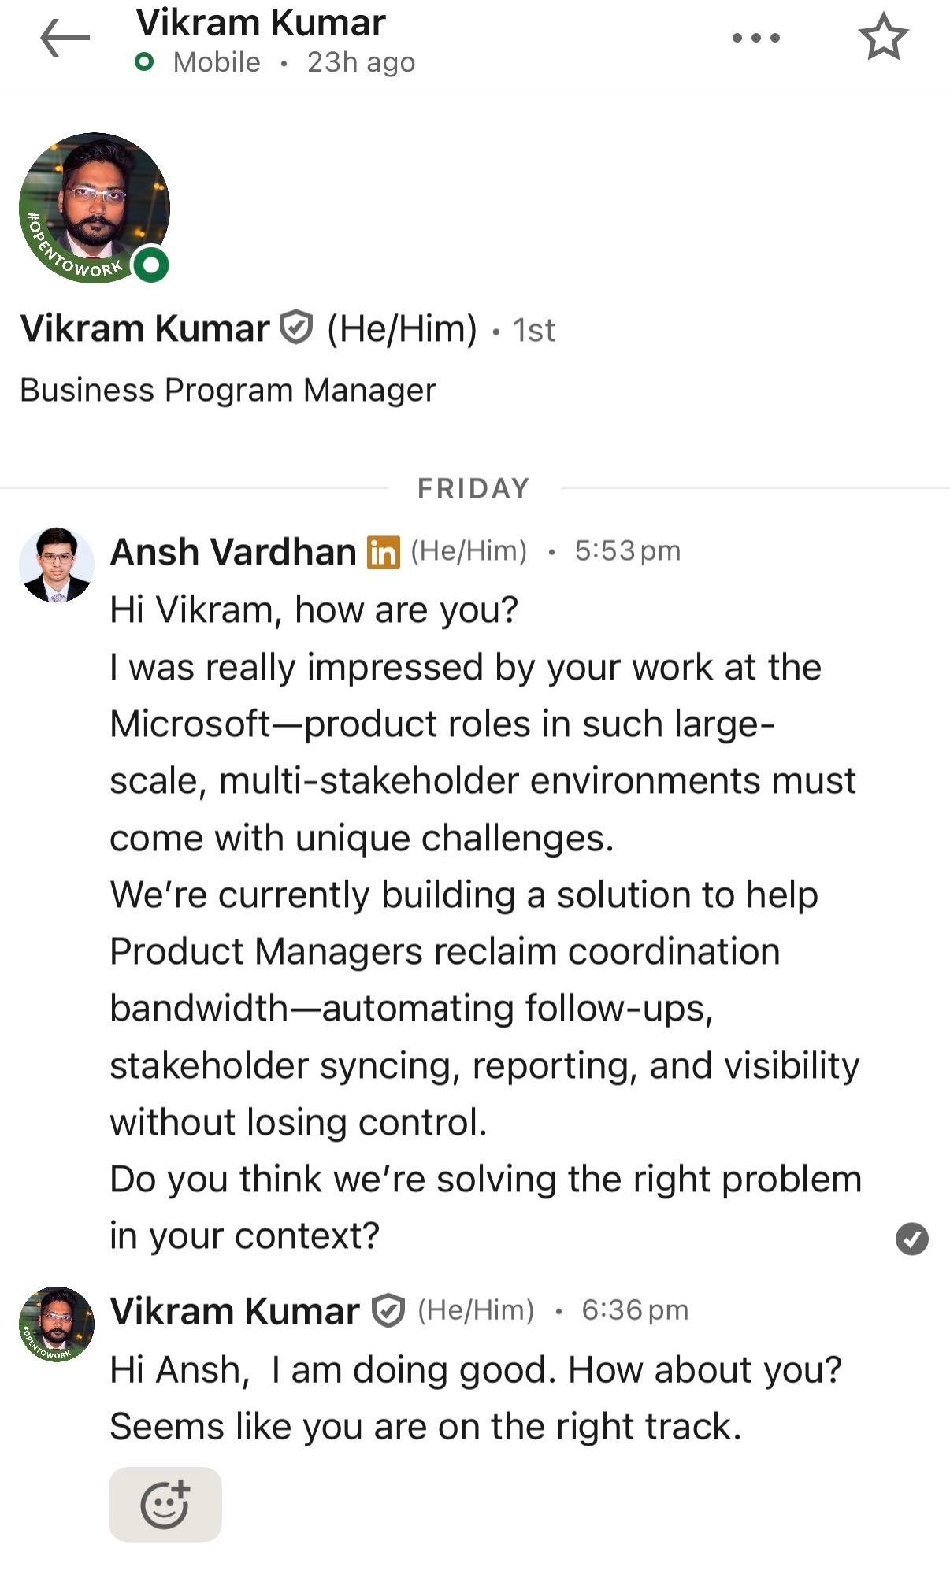950x1578 pixels.
Task: Tap the Vikram Kumar title in top header
Action: pyautogui.click(x=260, y=22)
